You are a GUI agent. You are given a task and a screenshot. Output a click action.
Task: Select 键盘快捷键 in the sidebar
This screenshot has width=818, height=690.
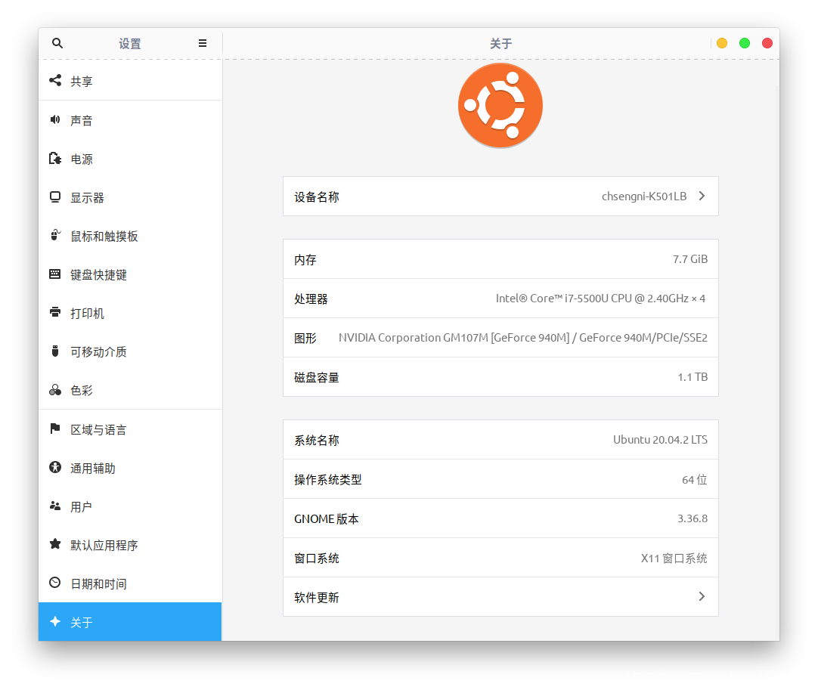(x=131, y=274)
